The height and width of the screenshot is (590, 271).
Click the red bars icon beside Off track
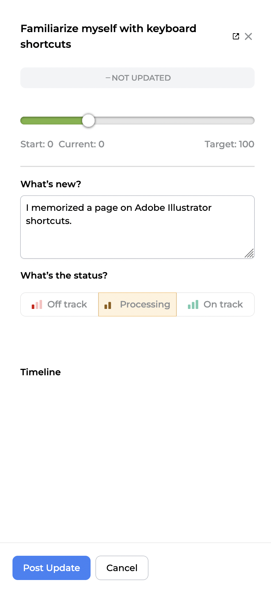tap(37, 305)
